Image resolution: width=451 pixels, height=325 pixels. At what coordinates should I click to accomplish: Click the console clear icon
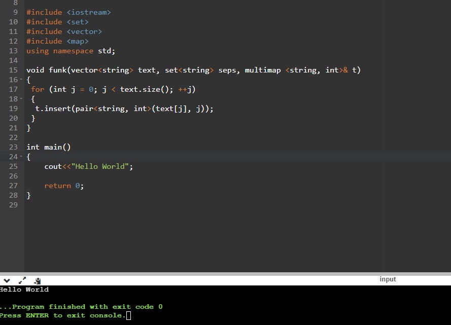38,281
